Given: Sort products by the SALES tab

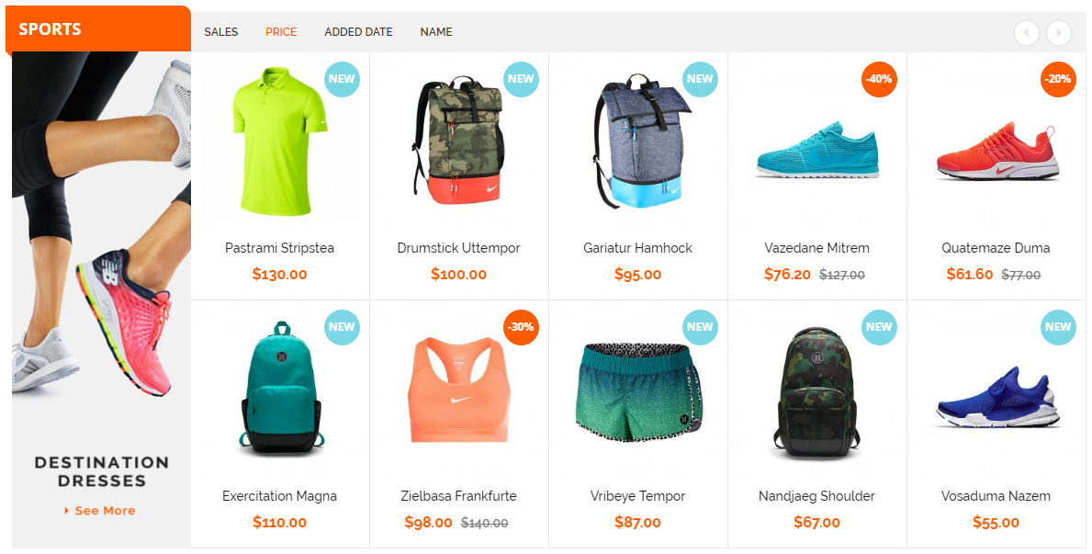Looking at the screenshot, I should [221, 32].
